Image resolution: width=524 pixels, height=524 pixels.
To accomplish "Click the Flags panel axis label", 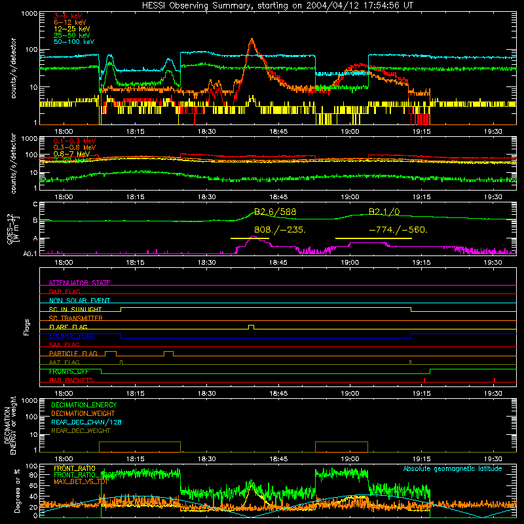I will [x=27, y=327].
